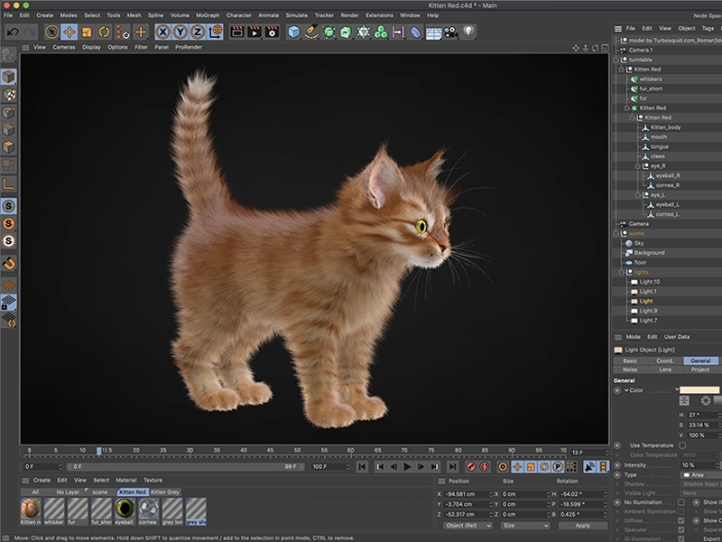Collapse the scene group in object tree
Image resolution: width=722 pixels, height=542 pixels.
pos(616,234)
